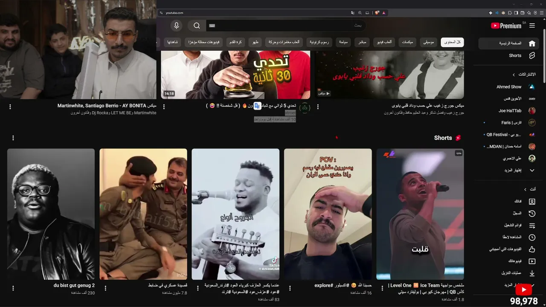Open the your-videos play icon فيديوهاتك
This screenshot has width=546, height=307.
(x=532, y=261)
